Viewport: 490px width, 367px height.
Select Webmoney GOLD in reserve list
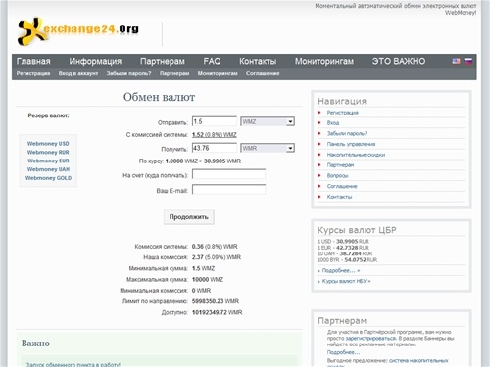click(48, 178)
